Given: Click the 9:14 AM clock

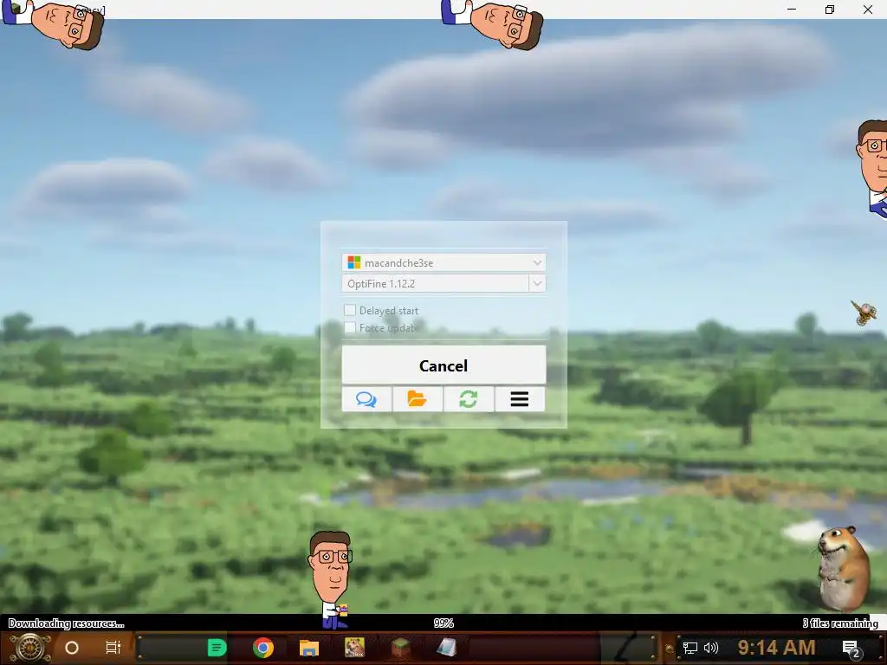Looking at the screenshot, I should coord(776,648).
